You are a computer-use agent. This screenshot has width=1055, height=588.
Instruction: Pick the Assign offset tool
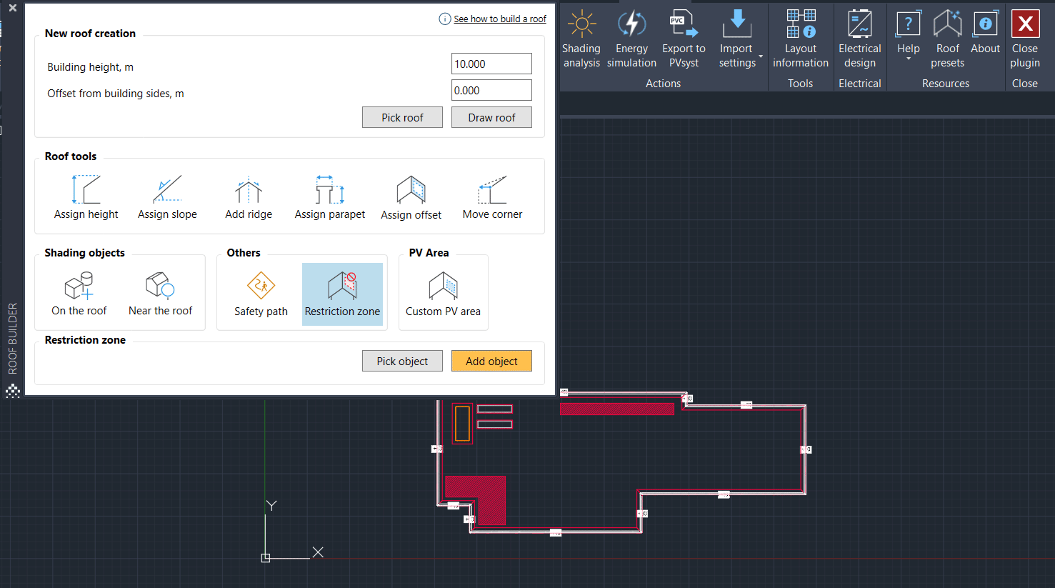(x=411, y=197)
